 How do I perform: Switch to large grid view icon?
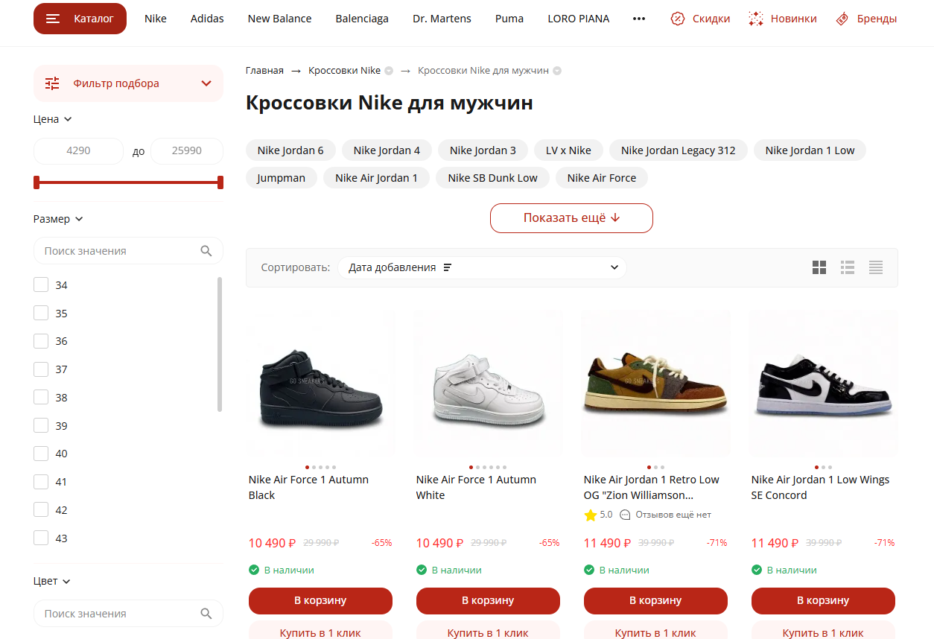[819, 267]
